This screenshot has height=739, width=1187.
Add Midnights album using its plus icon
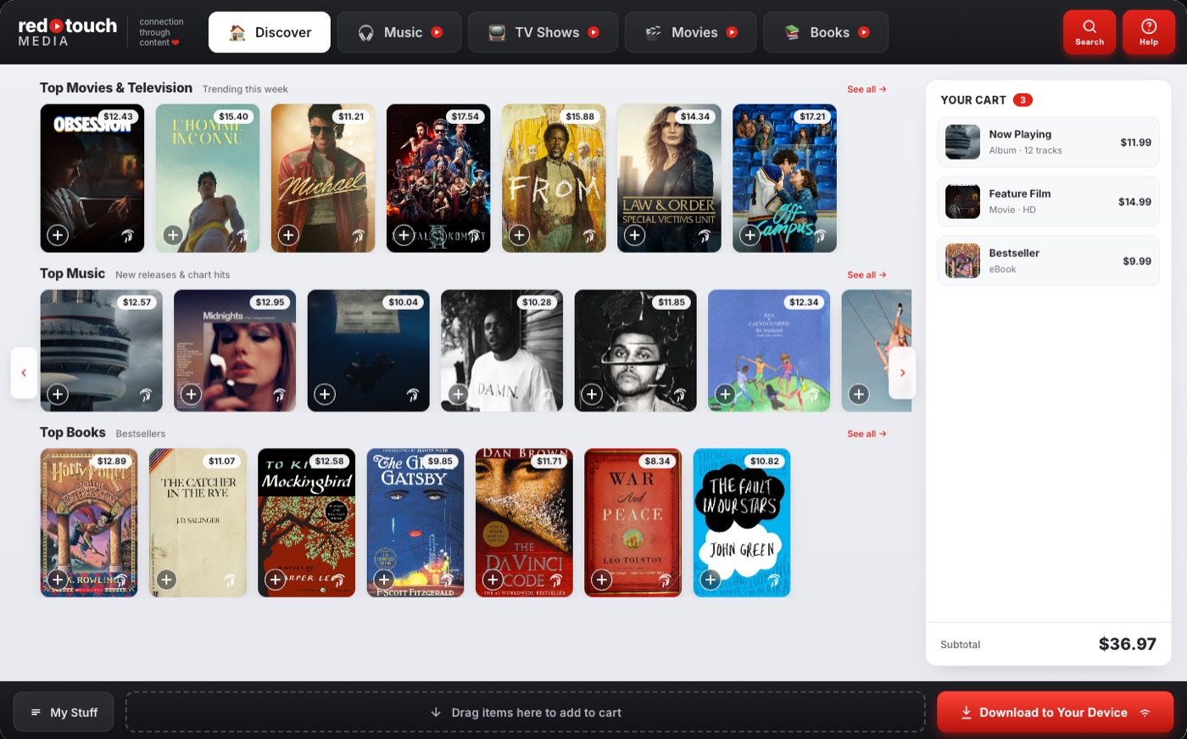click(191, 394)
